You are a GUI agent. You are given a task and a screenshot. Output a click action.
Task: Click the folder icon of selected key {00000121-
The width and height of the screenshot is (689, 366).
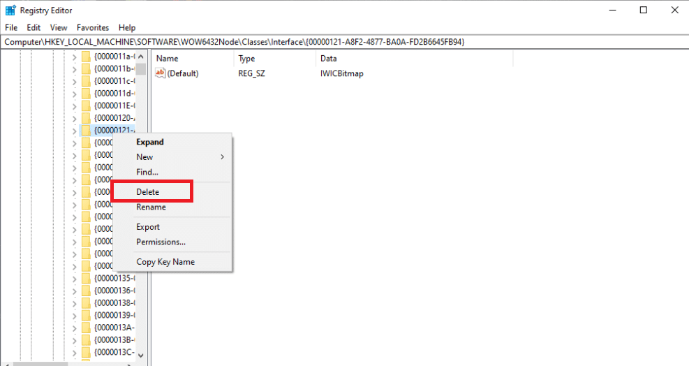pyautogui.click(x=86, y=130)
